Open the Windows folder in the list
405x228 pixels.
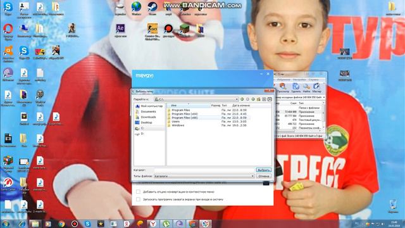pos(178,125)
